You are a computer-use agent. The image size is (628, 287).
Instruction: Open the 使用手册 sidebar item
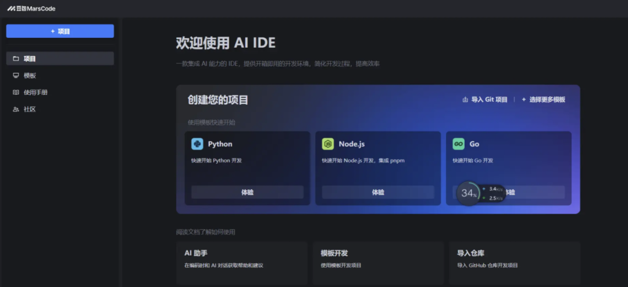[x=60, y=92]
